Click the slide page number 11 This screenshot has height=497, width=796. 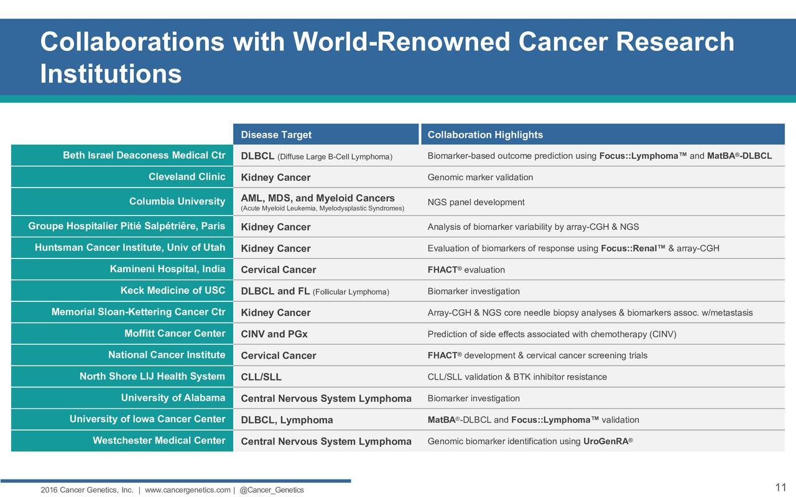click(781, 486)
